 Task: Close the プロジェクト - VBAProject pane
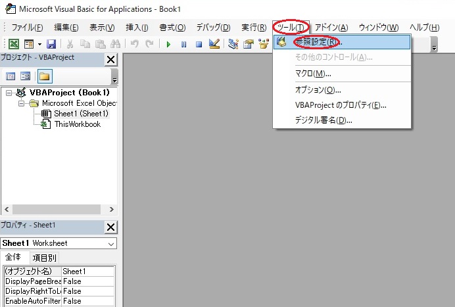[x=111, y=60]
